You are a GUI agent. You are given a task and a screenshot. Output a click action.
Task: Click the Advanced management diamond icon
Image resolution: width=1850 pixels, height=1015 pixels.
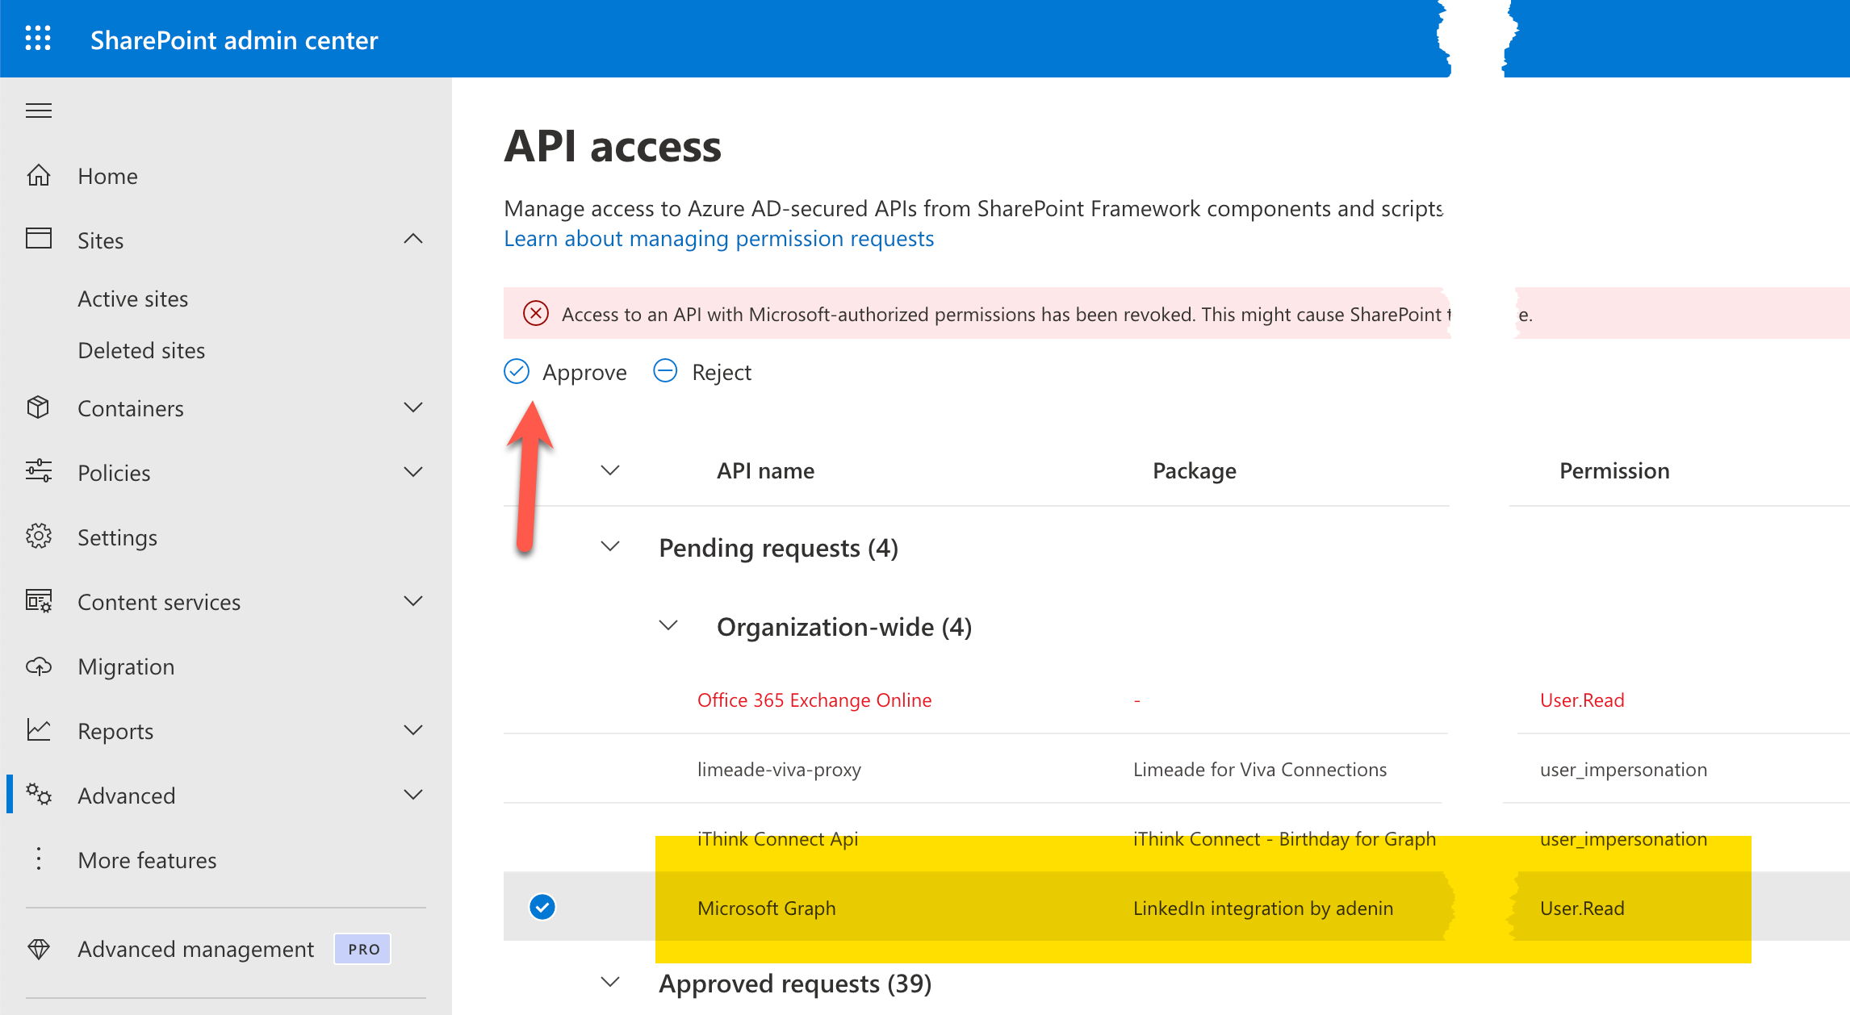(x=39, y=949)
